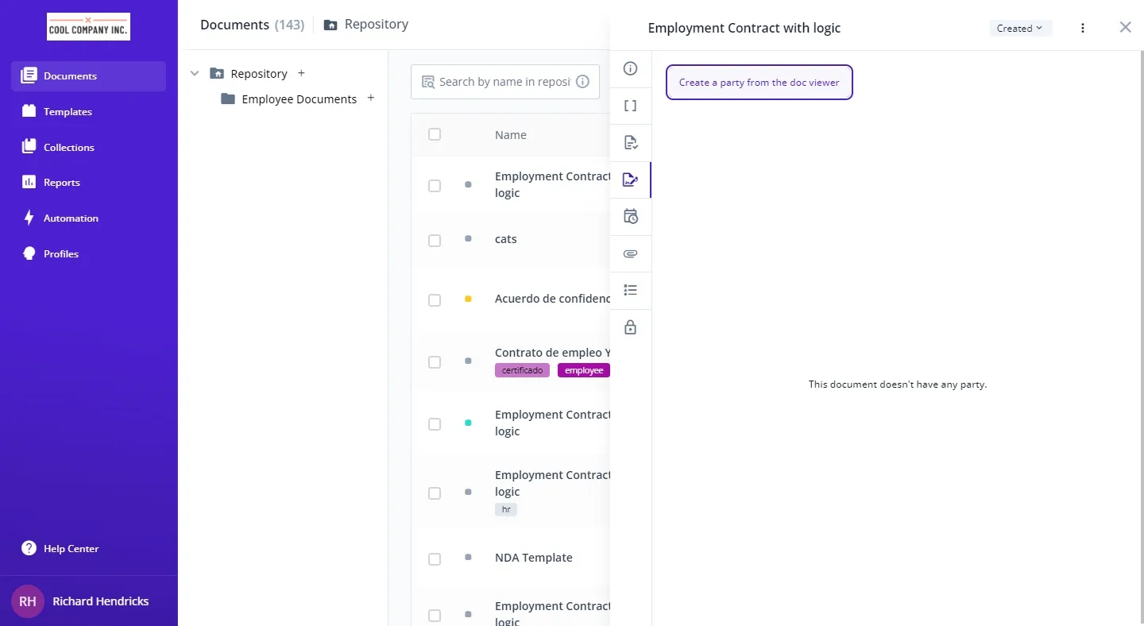Toggle the select-all checkbox in Name header
Viewport: 1144px width, 626px height.
coord(435,134)
